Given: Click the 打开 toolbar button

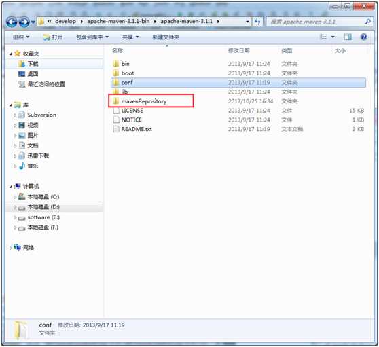Looking at the screenshot, I should [53, 37].
